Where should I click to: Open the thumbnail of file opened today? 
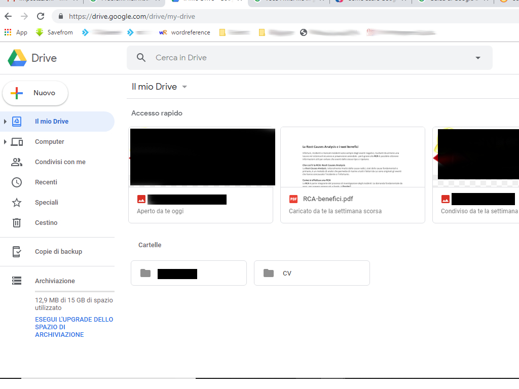[x=203, y=157]
